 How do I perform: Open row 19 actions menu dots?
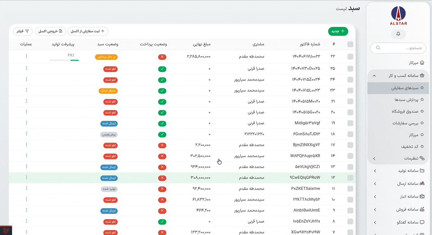click(27, 123)
